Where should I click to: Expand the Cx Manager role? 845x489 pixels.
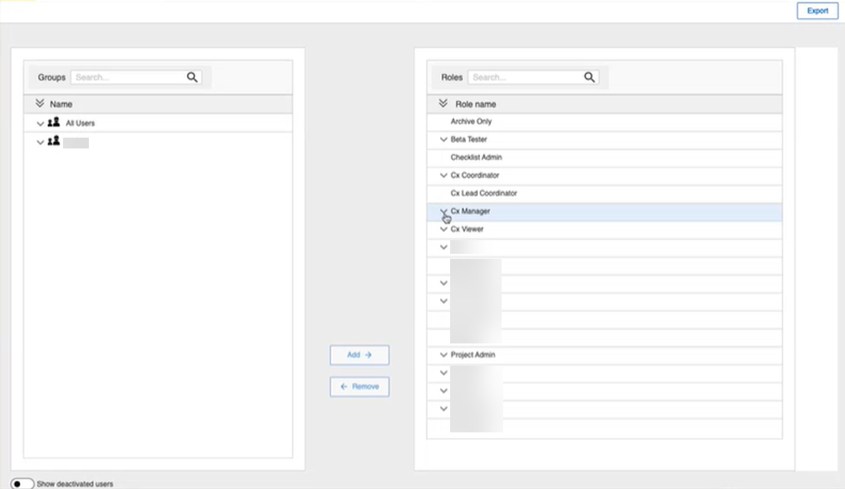(444, 212)
